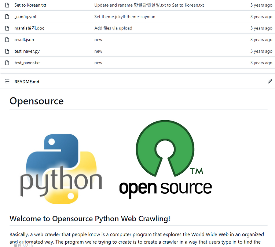Click file icon beside Set to Korean.txt
The height and width of the screenshot is (247, 275).
[x=7, y=5]
